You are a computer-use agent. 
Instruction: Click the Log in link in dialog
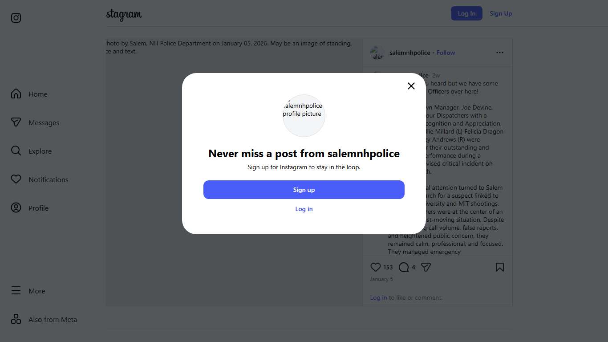coord(304,209)
